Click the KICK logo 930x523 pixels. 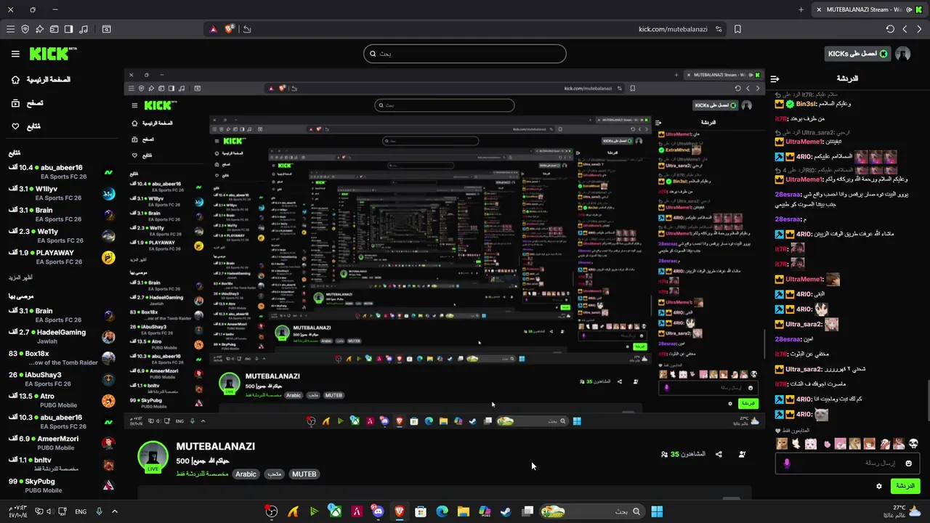[x=53, y=54]
